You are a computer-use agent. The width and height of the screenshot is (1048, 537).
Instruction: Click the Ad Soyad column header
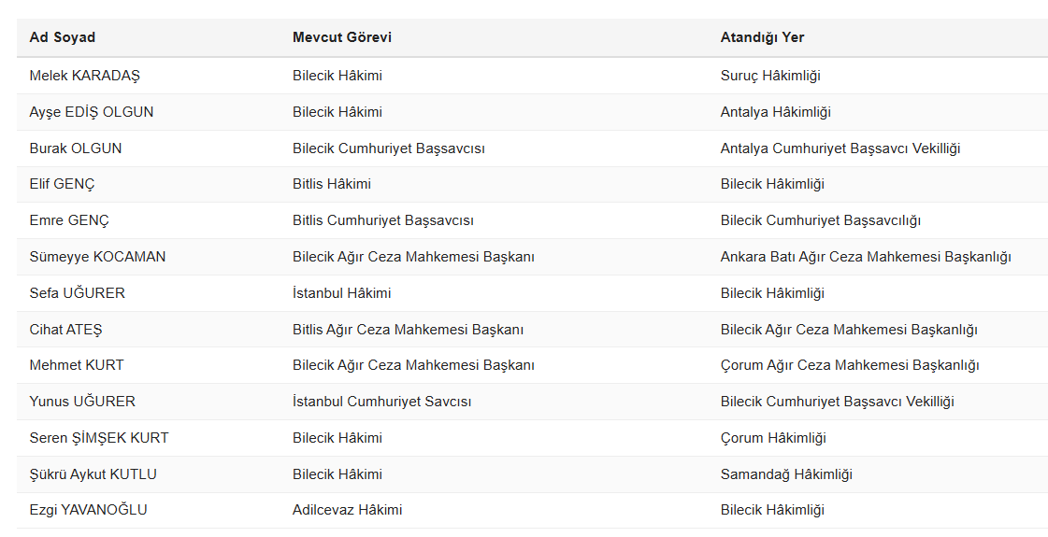[x=62, y=37]
